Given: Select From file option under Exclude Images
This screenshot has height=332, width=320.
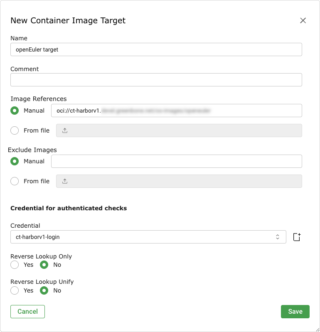Looking at the screenshot, I should (x=15, y=181).
